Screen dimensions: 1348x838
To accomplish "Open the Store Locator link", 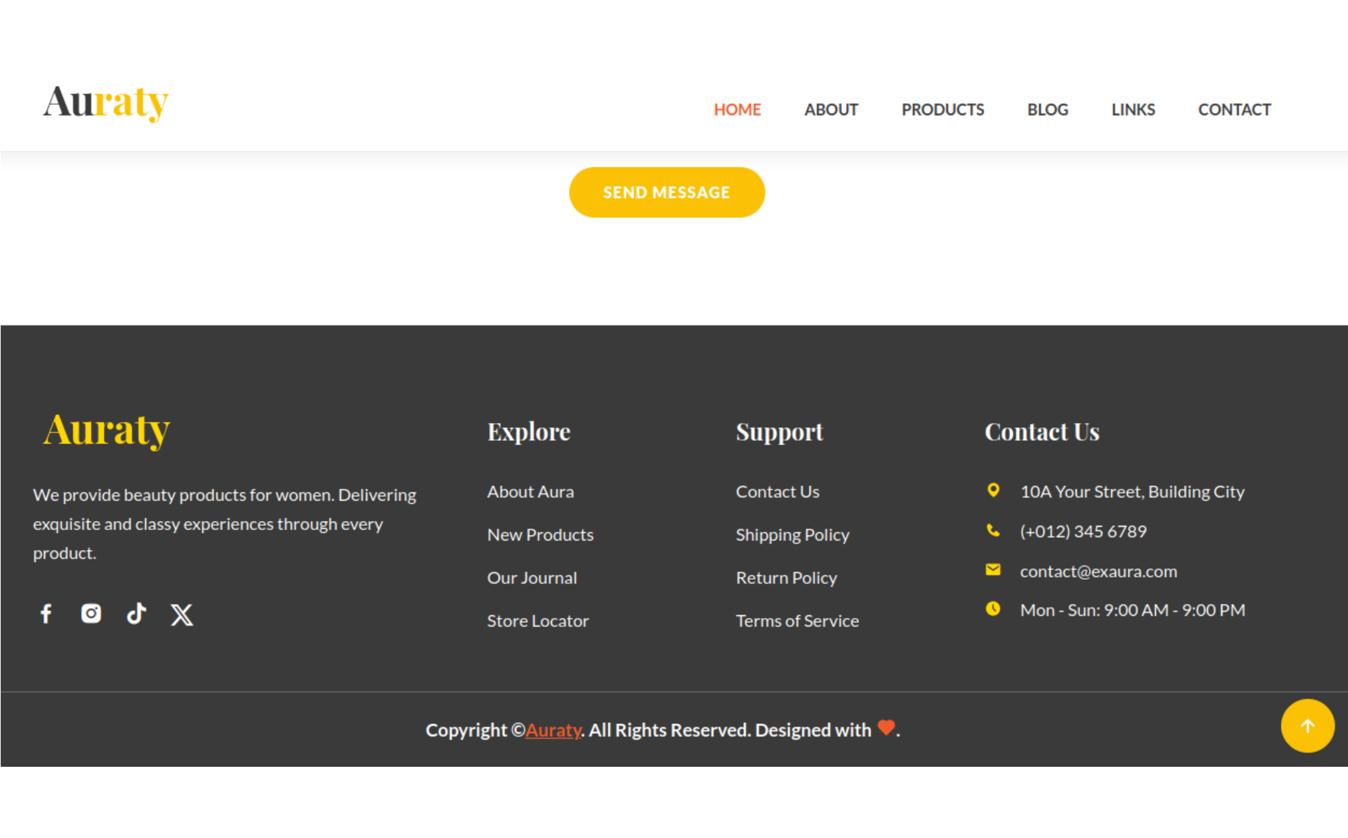I will tap(538, 621).
